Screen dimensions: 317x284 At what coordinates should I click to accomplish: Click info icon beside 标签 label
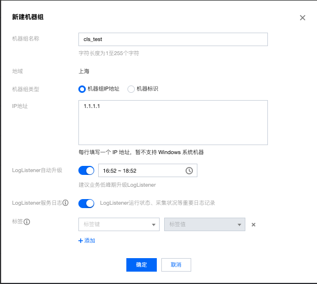[x=27, y=222]
